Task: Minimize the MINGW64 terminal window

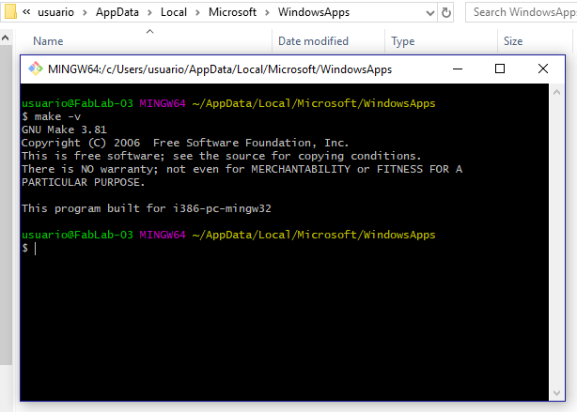Action: click(x=458, y=69)
